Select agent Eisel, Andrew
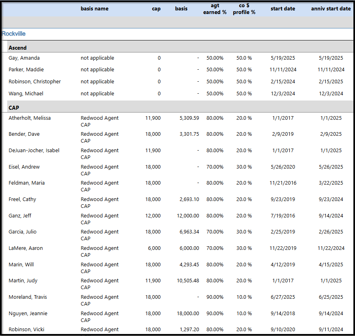 click(x=24, y=167)
